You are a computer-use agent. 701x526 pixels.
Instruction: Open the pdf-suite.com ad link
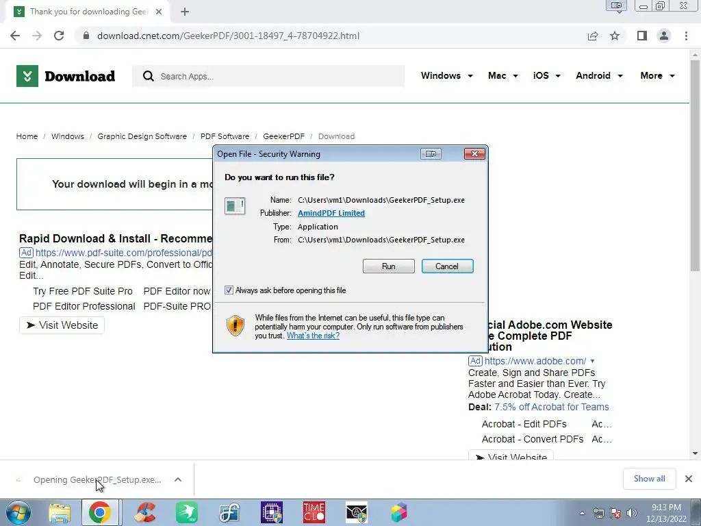(124, 253)
